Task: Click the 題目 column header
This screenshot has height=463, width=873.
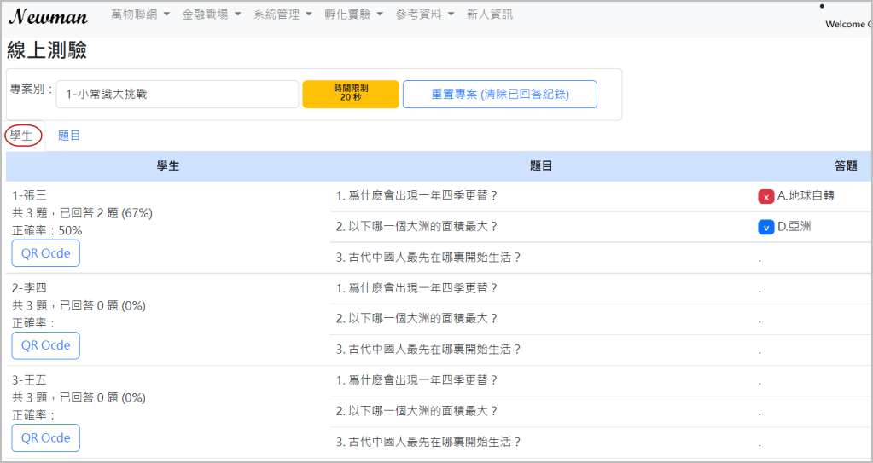Action: 541,165
